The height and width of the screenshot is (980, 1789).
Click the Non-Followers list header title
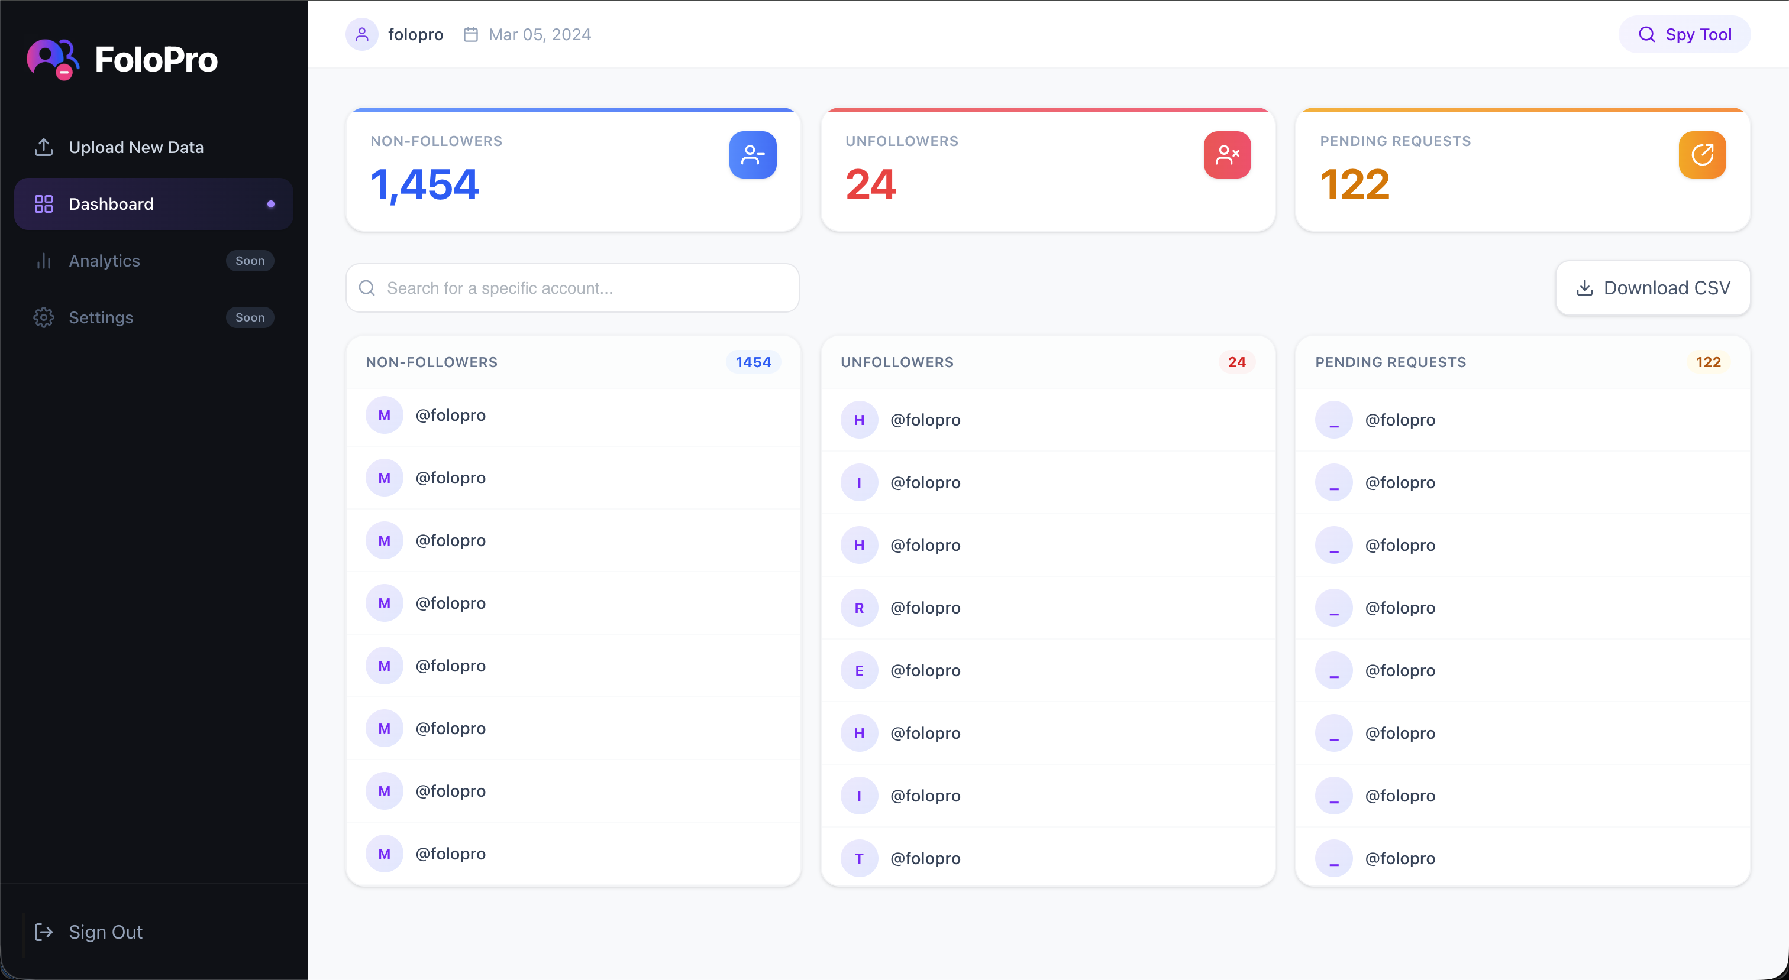(x=432, y=362)
